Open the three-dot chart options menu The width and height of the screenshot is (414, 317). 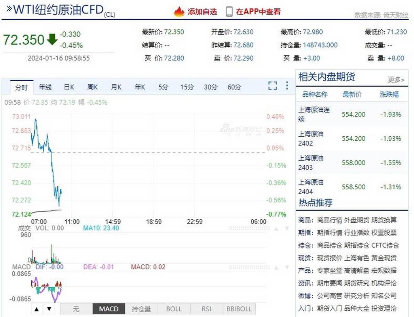click(x=287, y=86)
